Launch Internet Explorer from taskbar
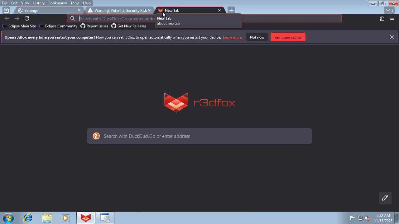This screenshot has width=399, height=224. pos(28,218)
